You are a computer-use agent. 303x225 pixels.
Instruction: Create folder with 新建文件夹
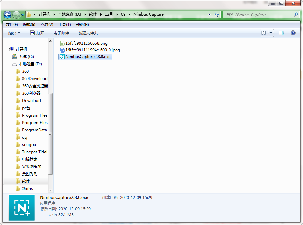(88, 33)
